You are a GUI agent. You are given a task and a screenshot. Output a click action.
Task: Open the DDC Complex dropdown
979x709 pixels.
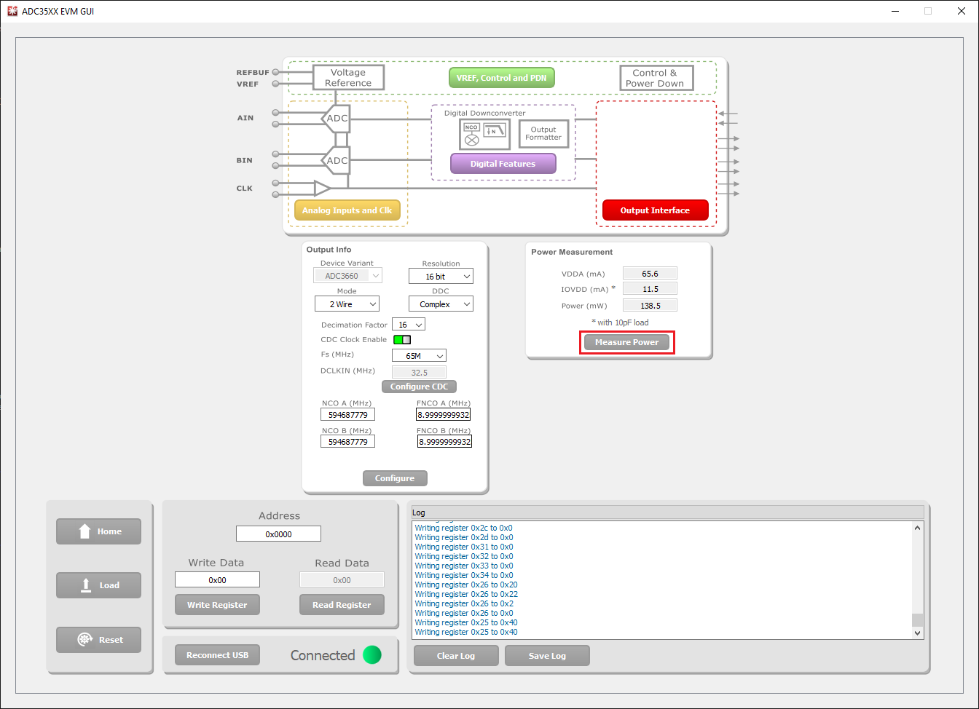pos(441,304)
